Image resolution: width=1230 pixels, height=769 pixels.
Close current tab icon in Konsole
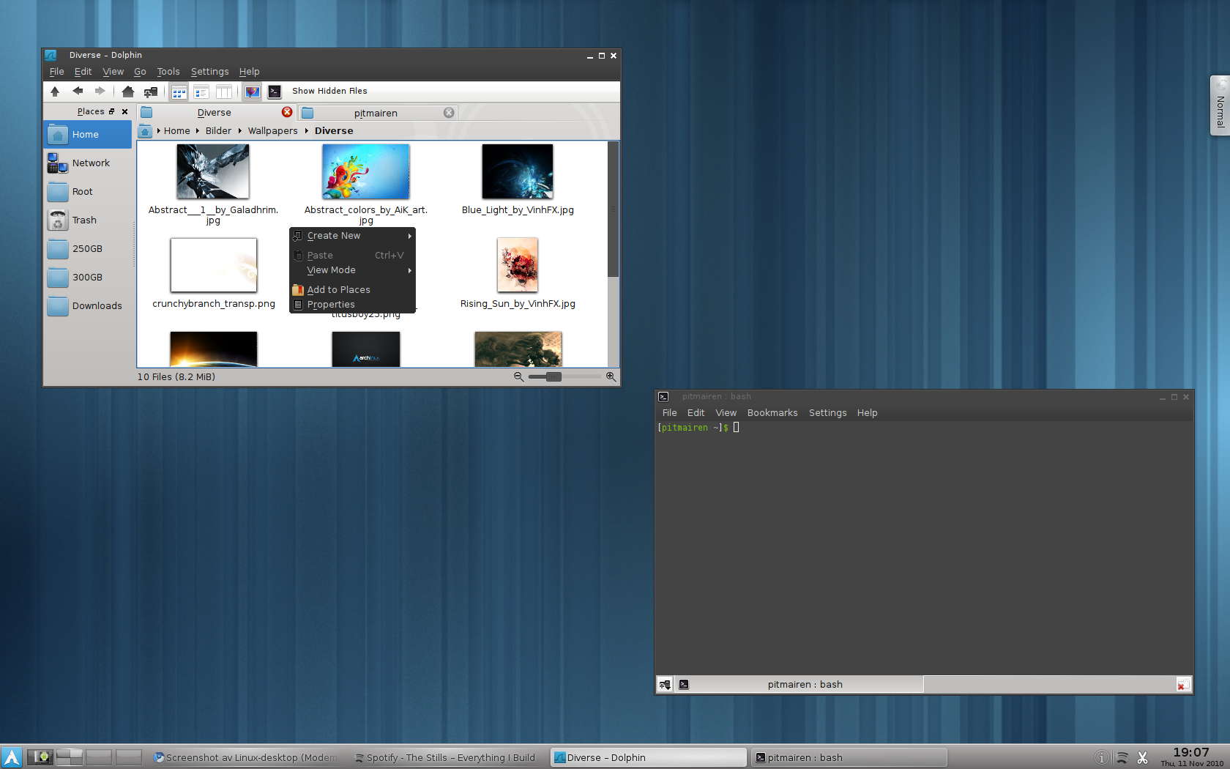click(x=1183, y=685)
